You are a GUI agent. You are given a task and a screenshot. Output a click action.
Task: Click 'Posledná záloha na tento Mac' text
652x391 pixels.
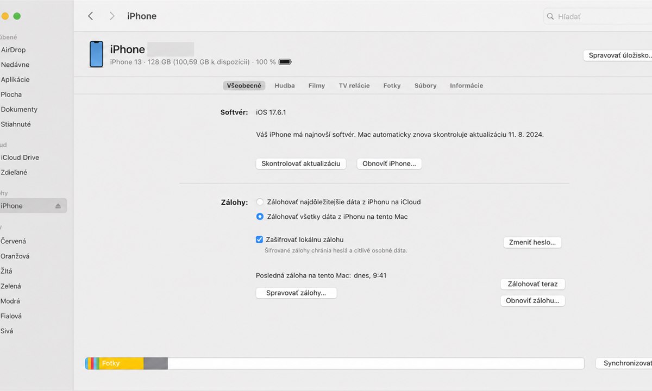[303, 276]
